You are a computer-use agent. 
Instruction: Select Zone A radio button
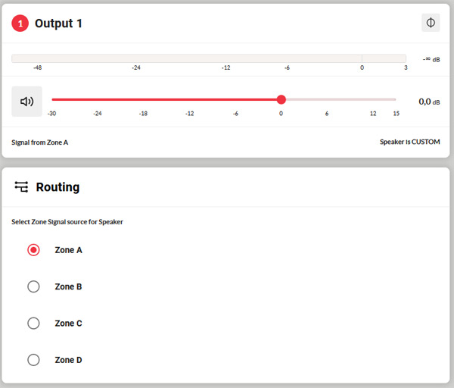33,249
